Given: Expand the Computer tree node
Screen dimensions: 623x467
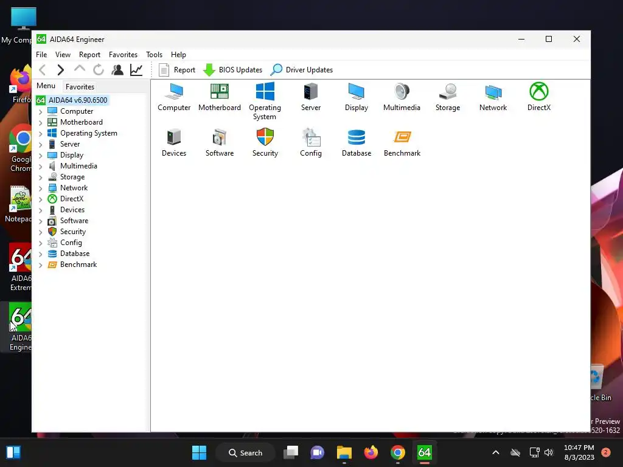Looking at the screenshot, I should [x=41, y=112].
